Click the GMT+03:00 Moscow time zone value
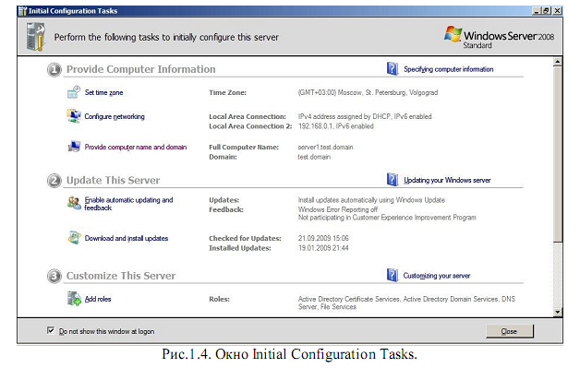Viewport: 580px width, 368px height. coord(369,92)
